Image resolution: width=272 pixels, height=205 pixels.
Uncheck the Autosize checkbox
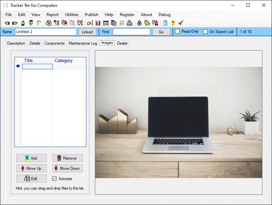point(54,178)
